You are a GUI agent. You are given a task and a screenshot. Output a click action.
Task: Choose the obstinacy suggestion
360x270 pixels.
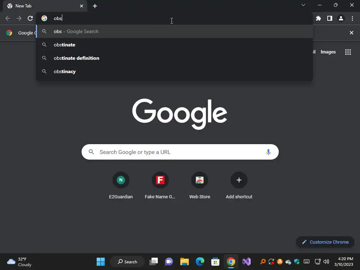(x=174, y=71)
